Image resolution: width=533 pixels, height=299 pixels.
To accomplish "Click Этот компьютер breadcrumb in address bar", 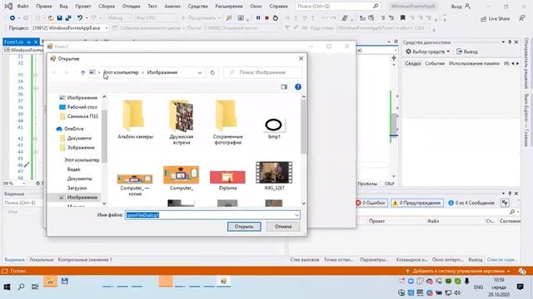I will click(x=121, y=72).
